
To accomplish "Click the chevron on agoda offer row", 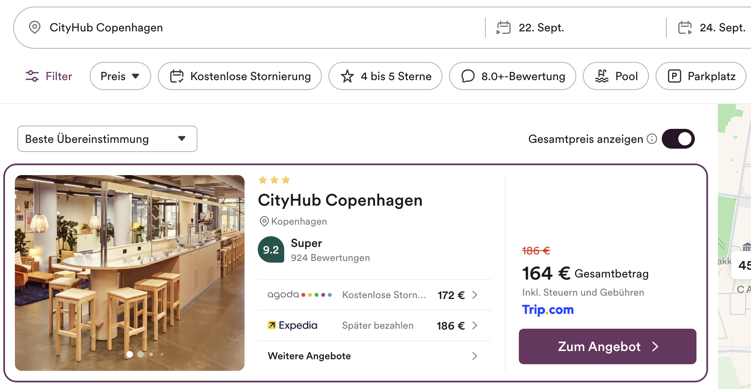I will click(x=475, y=295).
